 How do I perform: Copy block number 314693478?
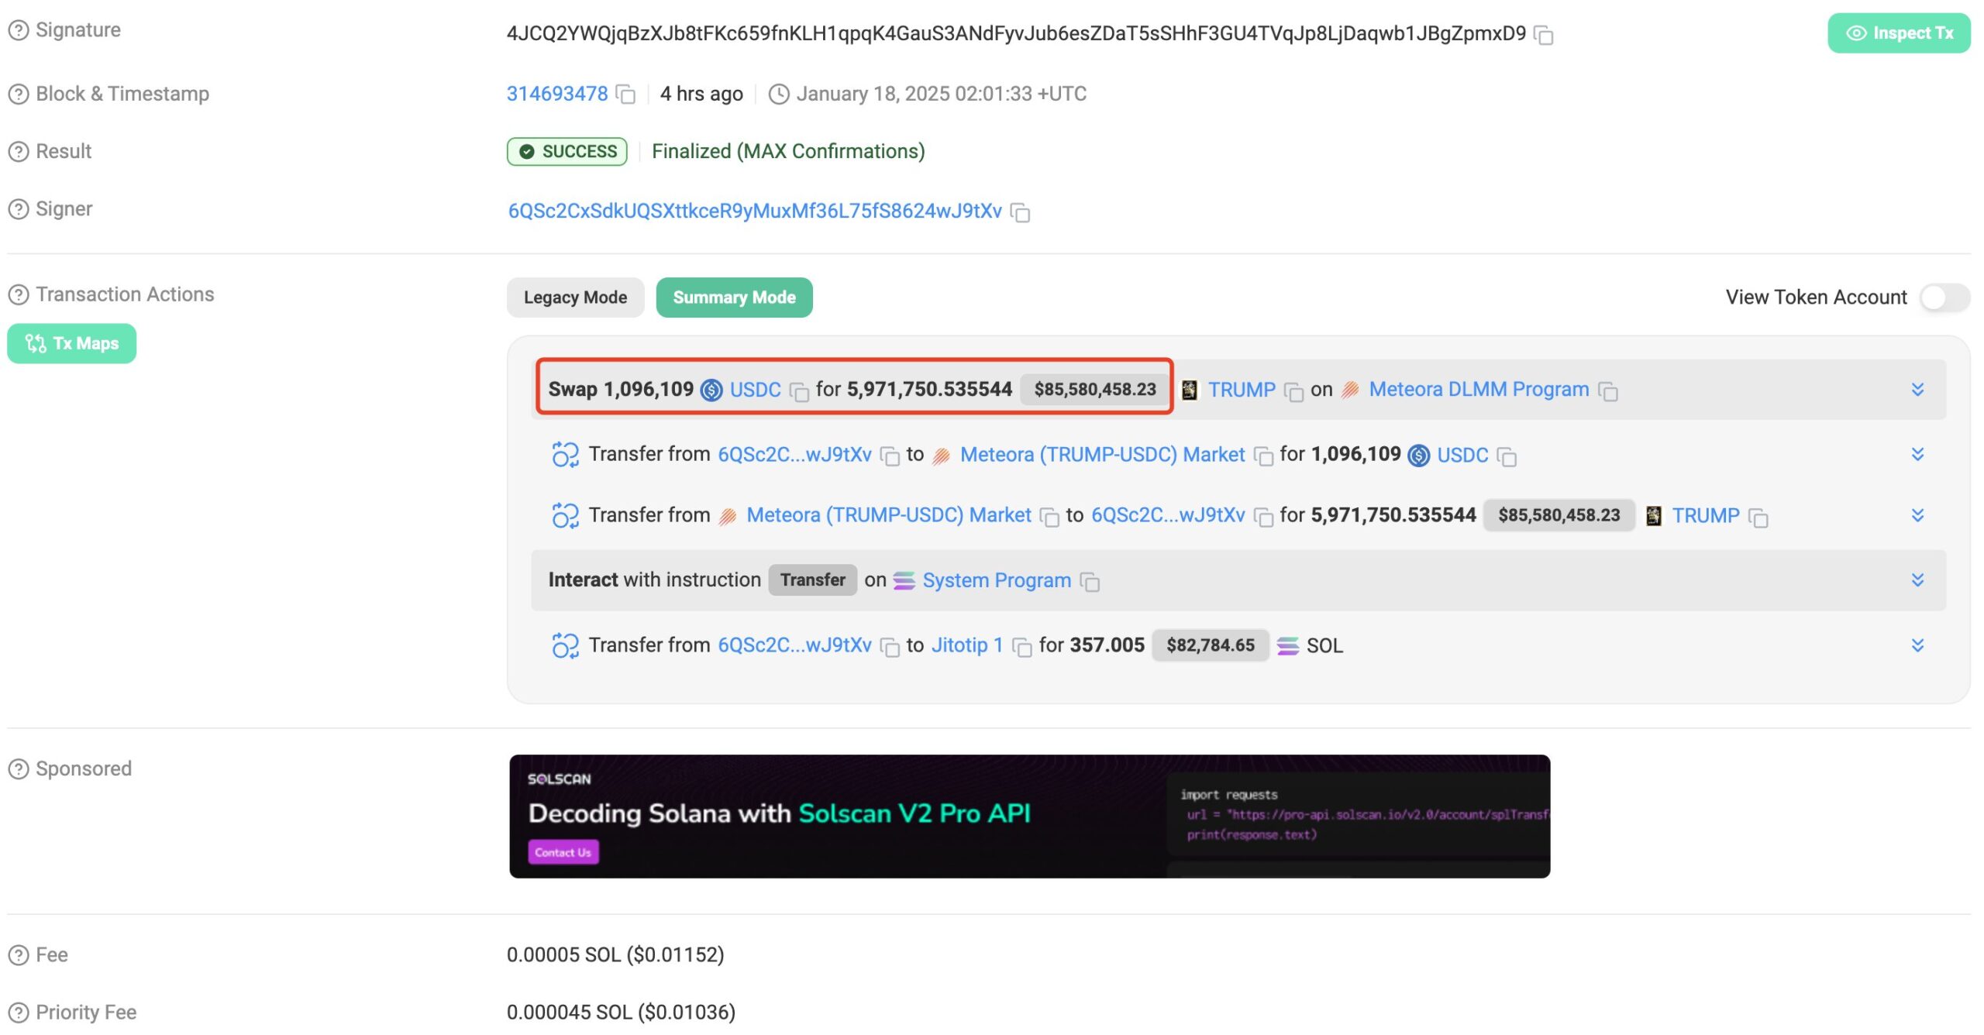tap(625, 95)
